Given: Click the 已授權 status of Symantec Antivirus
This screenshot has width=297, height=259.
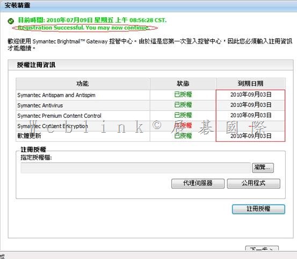Looking at the screenshot, I should click(183, 105).
